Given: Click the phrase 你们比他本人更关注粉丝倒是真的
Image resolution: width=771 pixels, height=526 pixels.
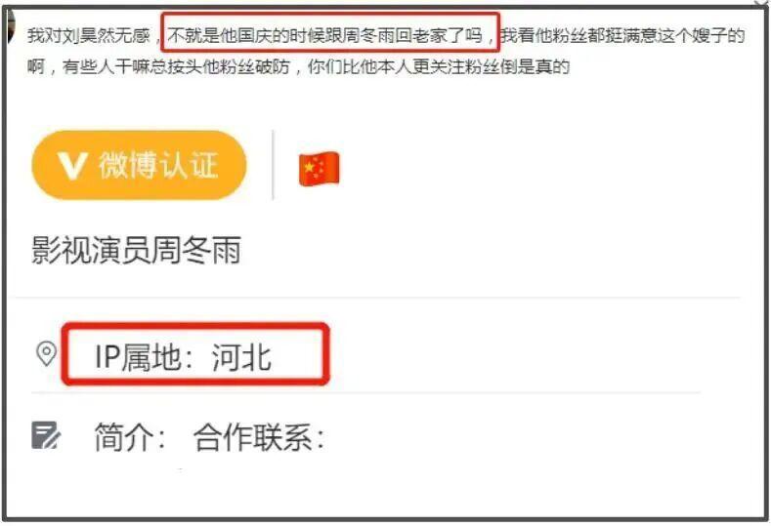Looking at the screenshot, I should 439,66.
